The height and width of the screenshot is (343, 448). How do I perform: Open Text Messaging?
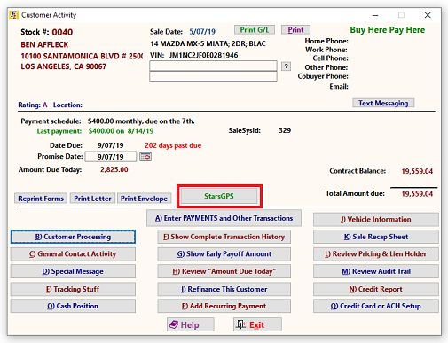tap(383, 103)
